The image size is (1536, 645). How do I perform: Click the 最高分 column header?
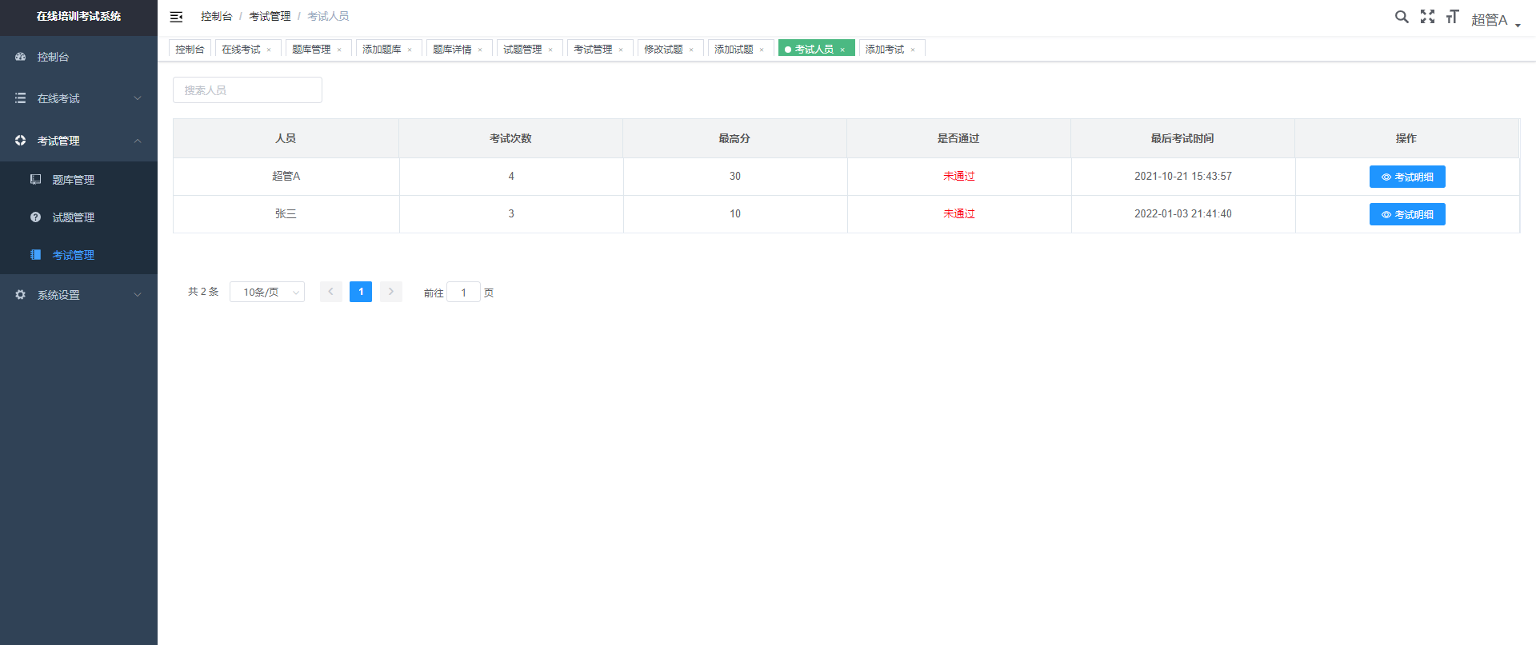pyautogui.click(x=734, y=138)
